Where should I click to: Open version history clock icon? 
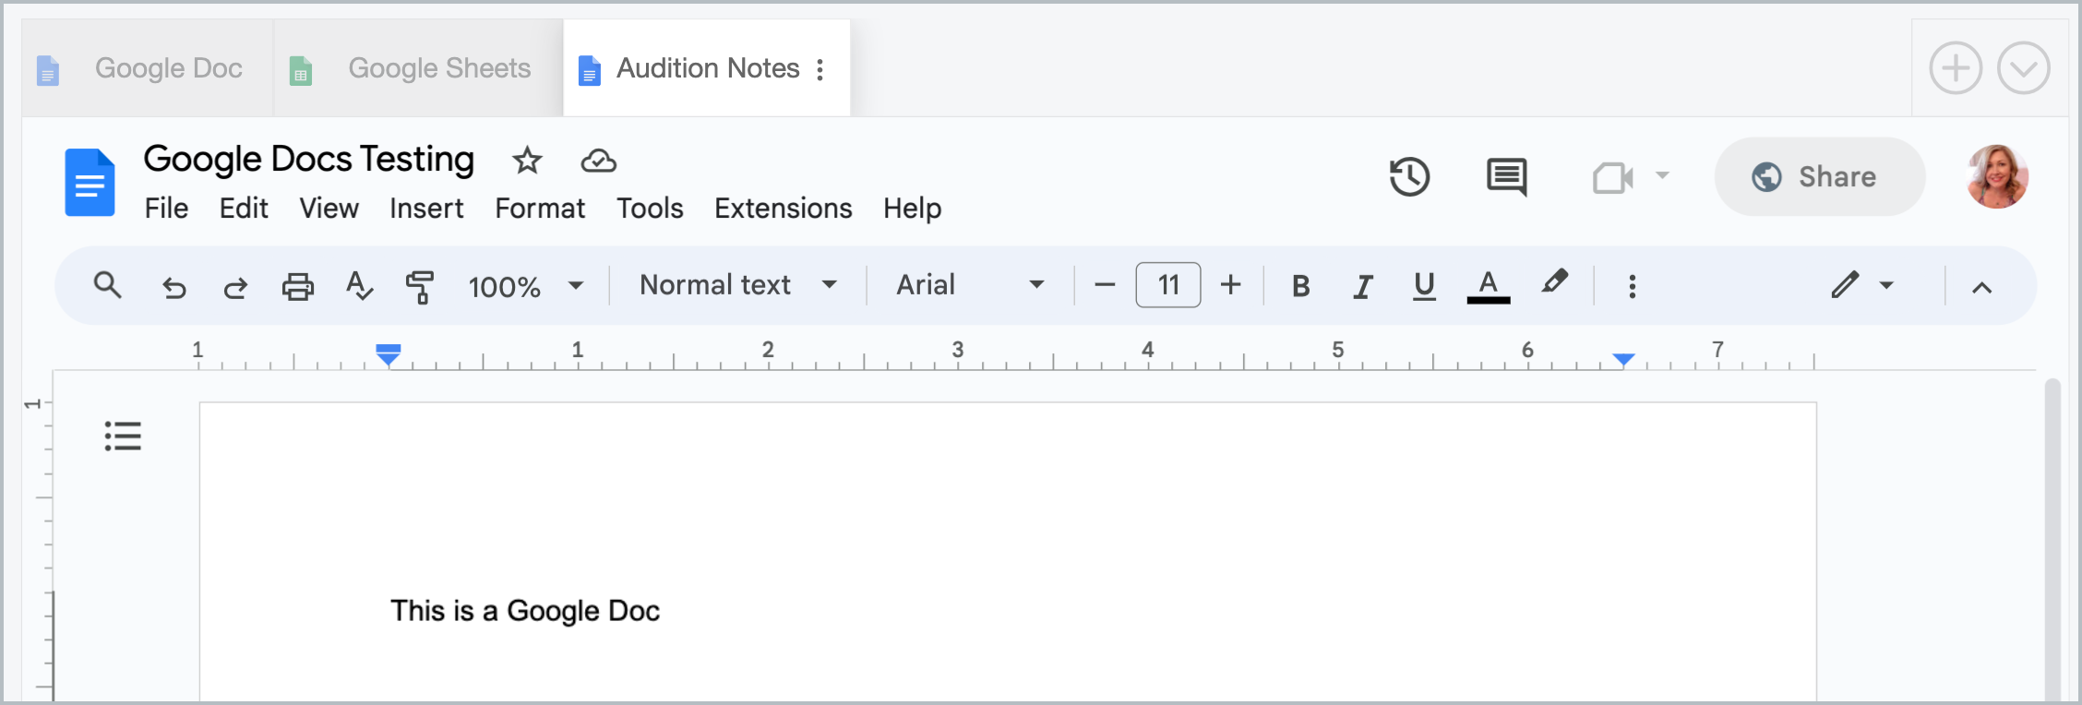coord(1409,176)
